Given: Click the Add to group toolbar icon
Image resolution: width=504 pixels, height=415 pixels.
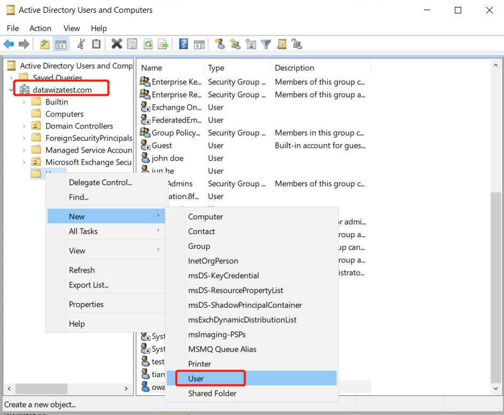Looking at the screenshot, I should point(297,44).
